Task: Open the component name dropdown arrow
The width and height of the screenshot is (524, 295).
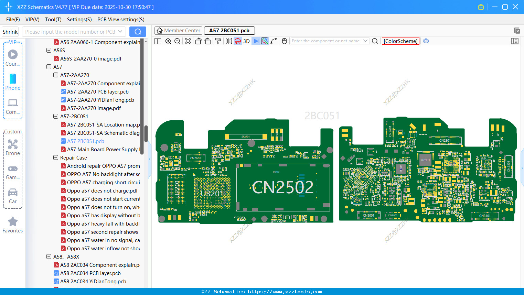Action: point(365,41)
